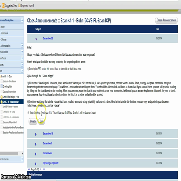Open Greeting.html lesson item
This screenshot has width=181, height=181.
[8, 87]
